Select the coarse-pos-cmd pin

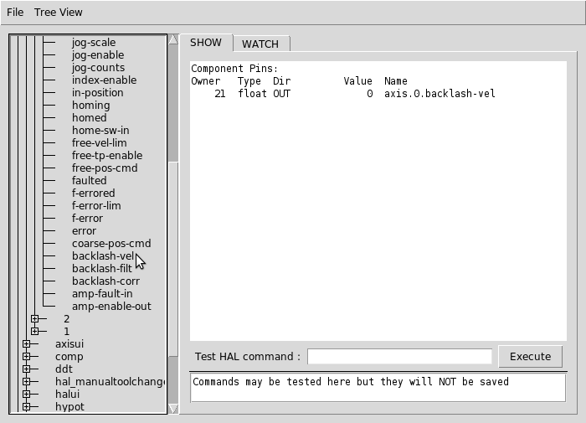[111, 244]
